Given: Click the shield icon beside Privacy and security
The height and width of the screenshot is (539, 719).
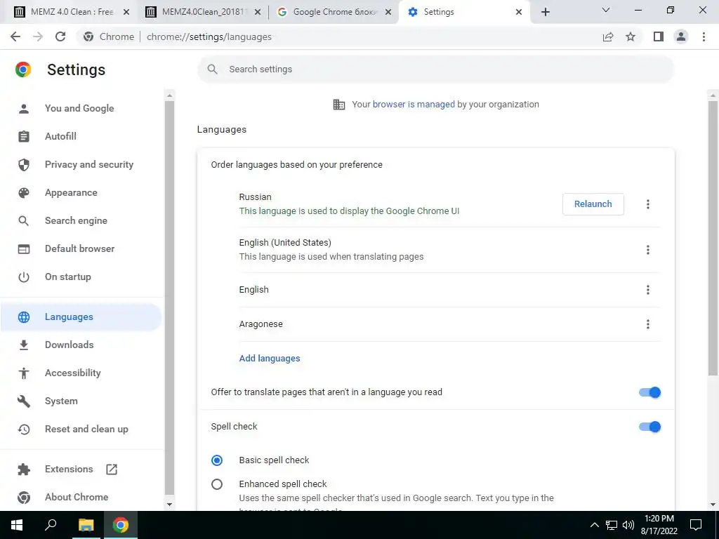Looking at the screenshot, I should tap(24, 164).
